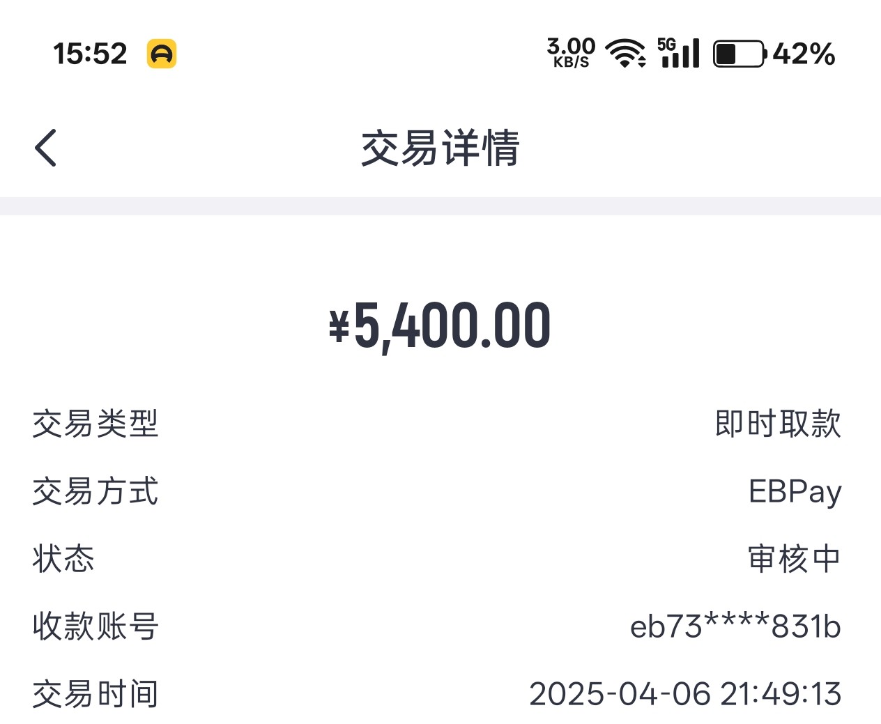
Task: Tap the 42% battery percentage text
Action: coord(804,54)
